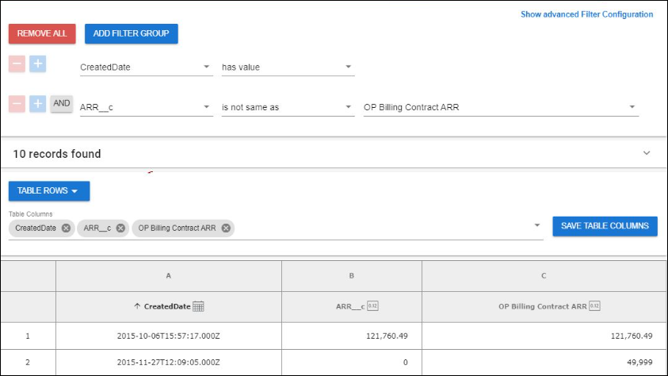This screenshot has height=376, width=668.
Task: Open Show advanced Filter Configuration link
Action: 586,14
